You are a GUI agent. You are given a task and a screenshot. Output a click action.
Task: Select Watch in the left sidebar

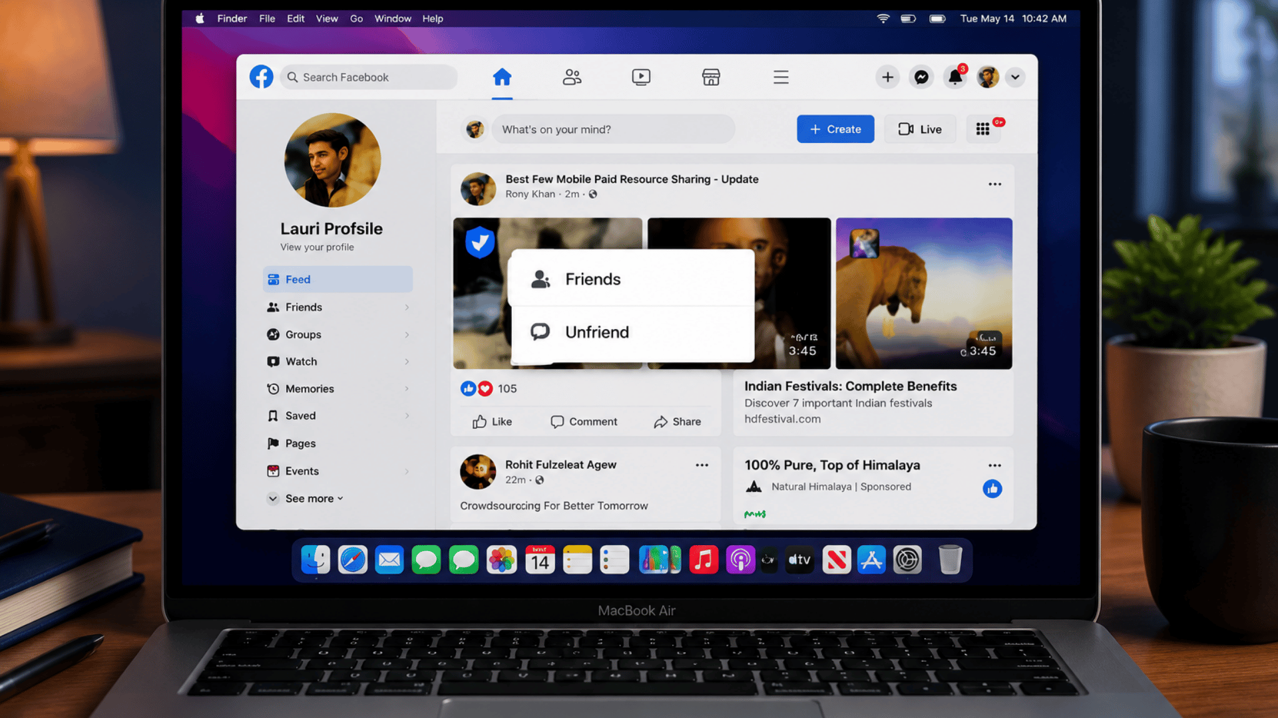pos(337,362)
